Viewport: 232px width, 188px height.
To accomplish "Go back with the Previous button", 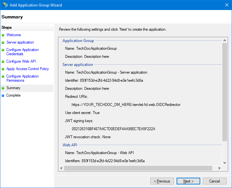I will 162,181.
